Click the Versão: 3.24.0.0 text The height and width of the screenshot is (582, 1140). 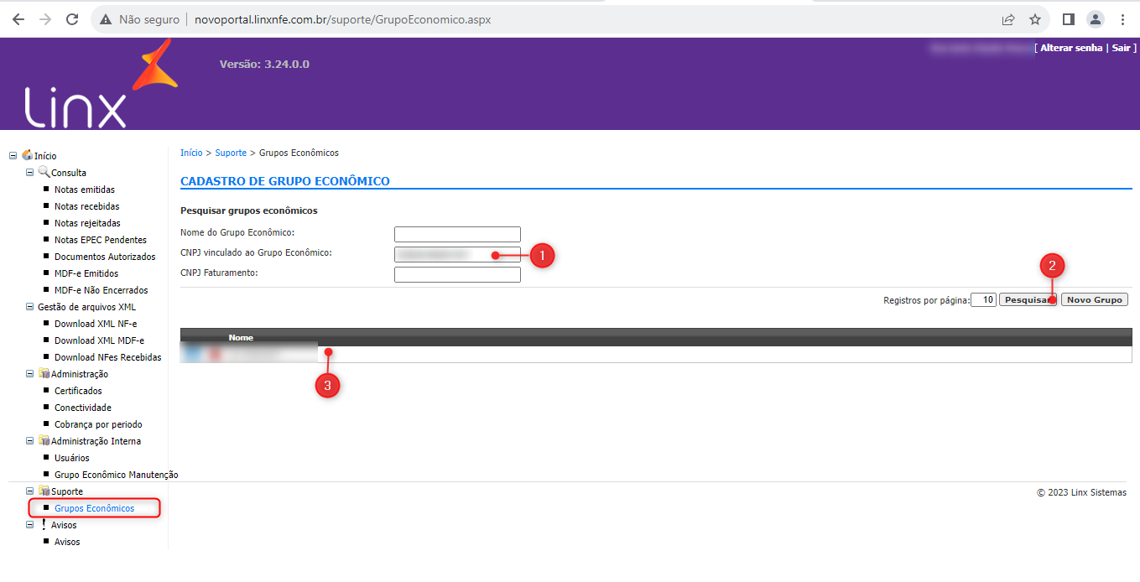[264, 64]
